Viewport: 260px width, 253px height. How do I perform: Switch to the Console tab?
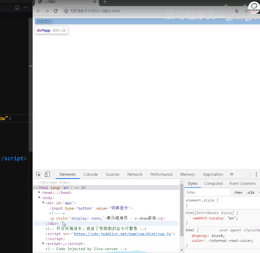pos(91,174)
